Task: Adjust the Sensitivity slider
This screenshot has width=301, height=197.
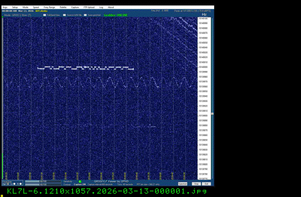Action: tap(42, 181)
